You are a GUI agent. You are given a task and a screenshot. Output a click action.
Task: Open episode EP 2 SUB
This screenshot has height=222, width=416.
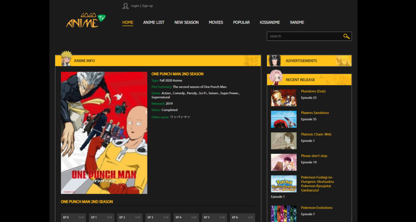point(130,218)
